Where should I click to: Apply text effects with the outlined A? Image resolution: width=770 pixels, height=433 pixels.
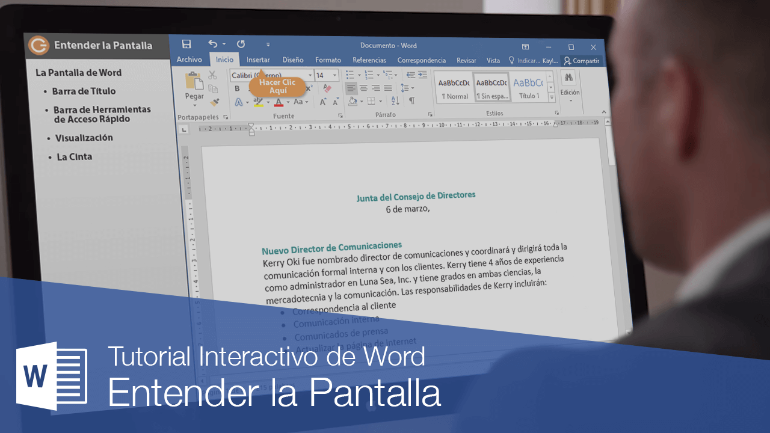238,102
